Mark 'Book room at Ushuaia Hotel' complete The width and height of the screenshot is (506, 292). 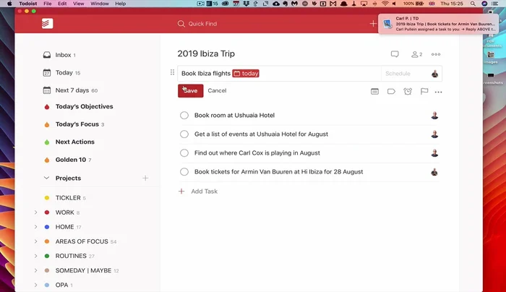[184, 116]
